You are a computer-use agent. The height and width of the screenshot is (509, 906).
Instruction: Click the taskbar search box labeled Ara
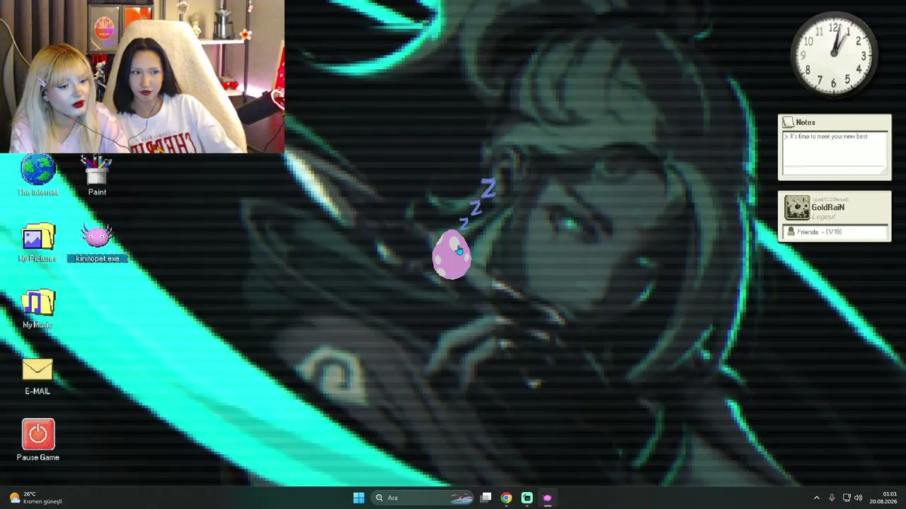(x=423, y=498)
